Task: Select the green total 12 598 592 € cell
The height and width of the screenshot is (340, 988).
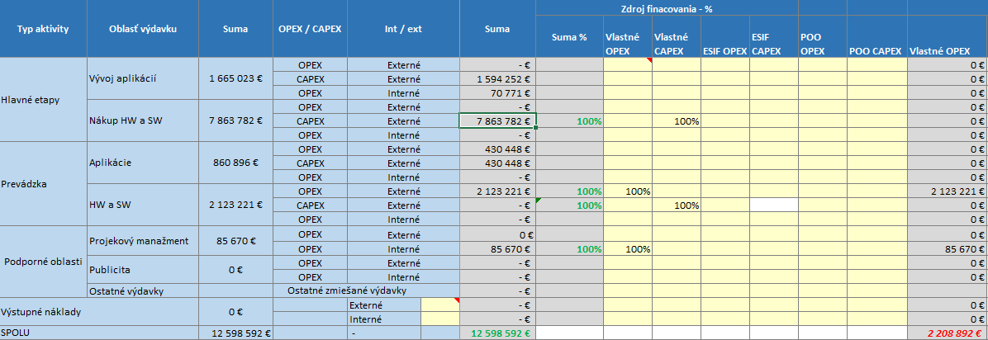Action: (x=498, y=333)
